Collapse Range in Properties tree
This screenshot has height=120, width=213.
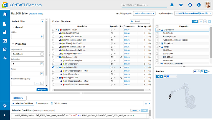pyautogui.click(x=160, y=47)
